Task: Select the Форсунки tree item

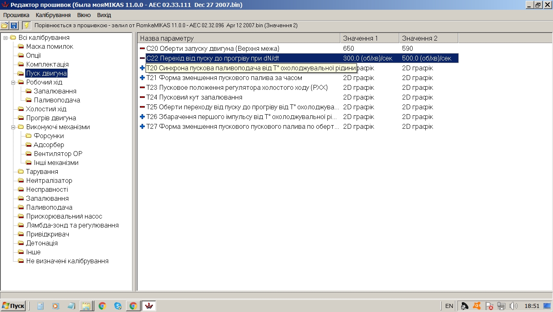Action: [49, 136]
